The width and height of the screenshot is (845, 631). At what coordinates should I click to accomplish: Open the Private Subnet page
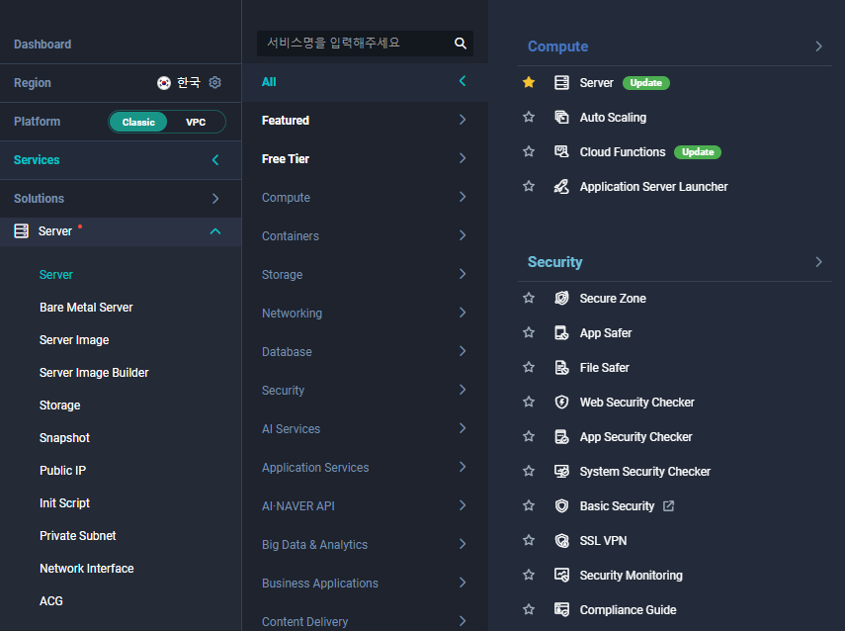[78, 535]
